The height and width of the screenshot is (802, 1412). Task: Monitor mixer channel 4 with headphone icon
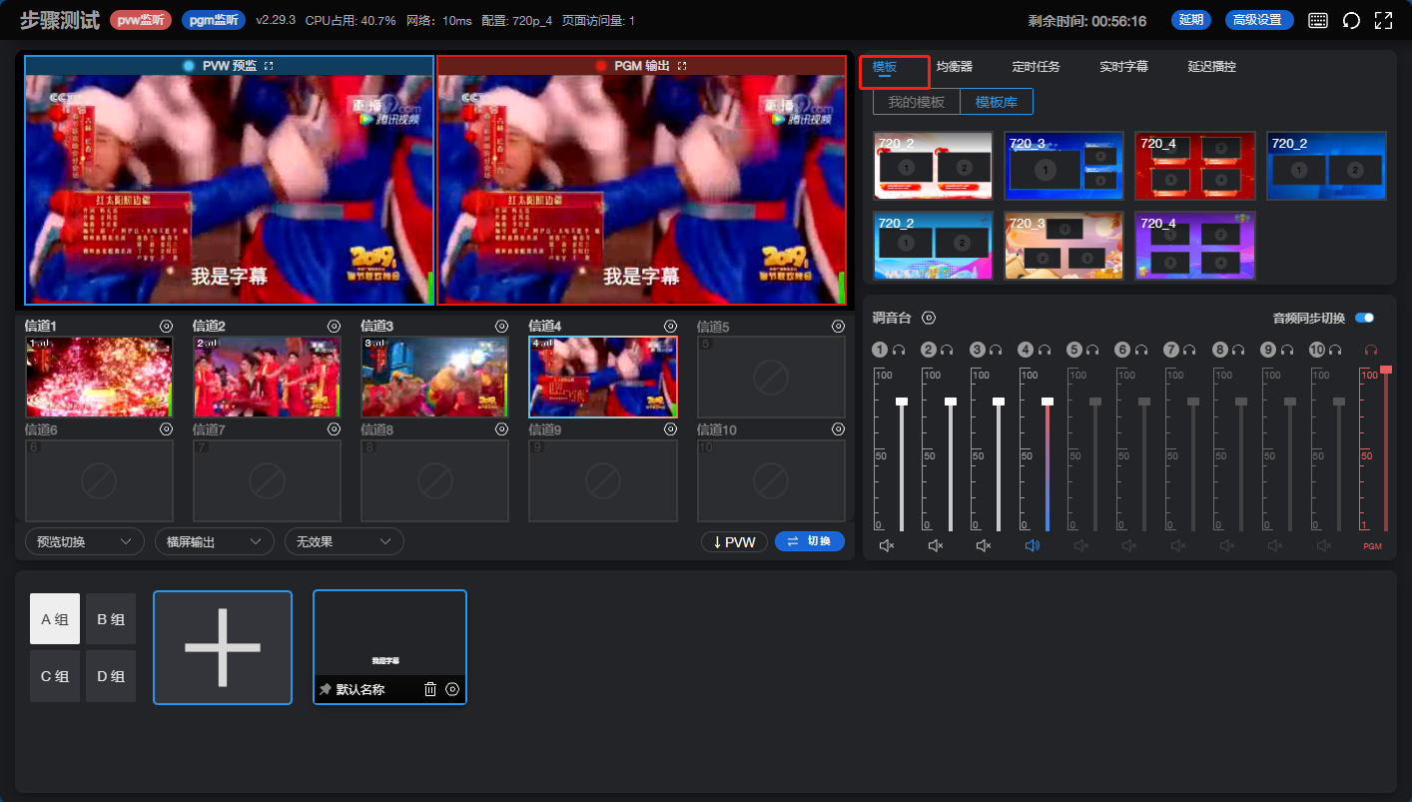tap(1044, 350)
